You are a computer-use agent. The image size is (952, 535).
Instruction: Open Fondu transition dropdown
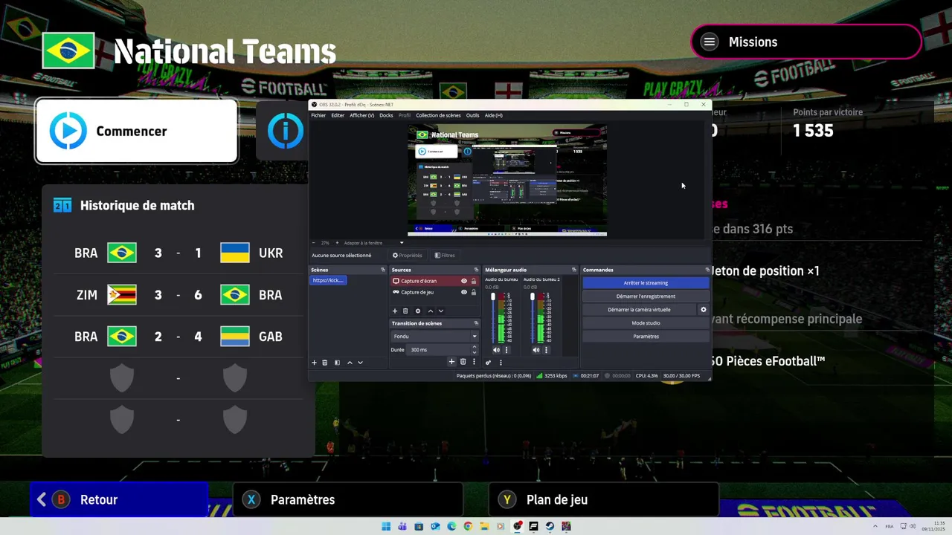(435, 337)
